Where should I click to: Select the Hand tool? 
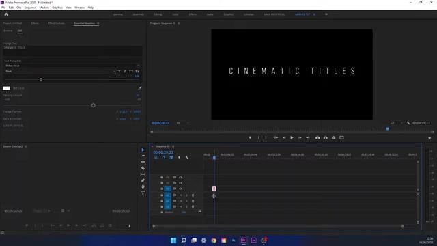pyautogui.click(x=143, y=187)
